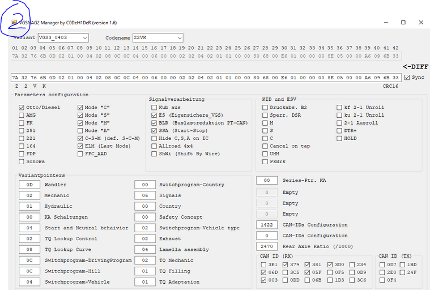Click the Wandler value field
Viewport: 430px width, 290px height.
click(x=29, y=185)
